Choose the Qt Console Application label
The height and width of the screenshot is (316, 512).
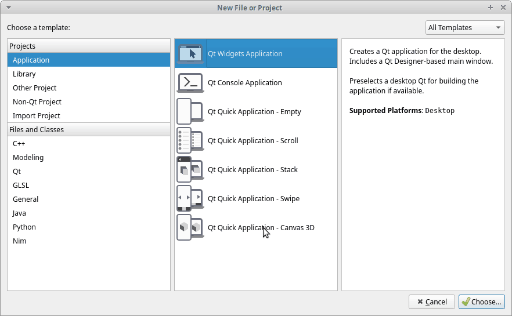pos(244,83)
